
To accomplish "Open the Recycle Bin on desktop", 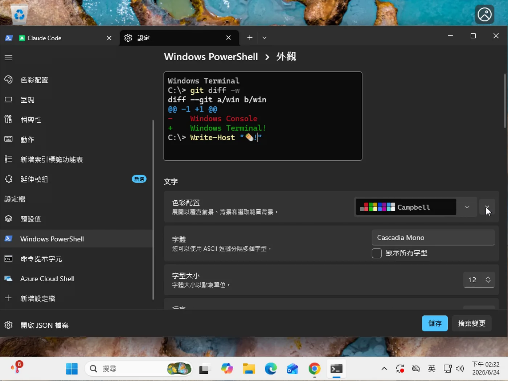I will click(x=19, y=15).
